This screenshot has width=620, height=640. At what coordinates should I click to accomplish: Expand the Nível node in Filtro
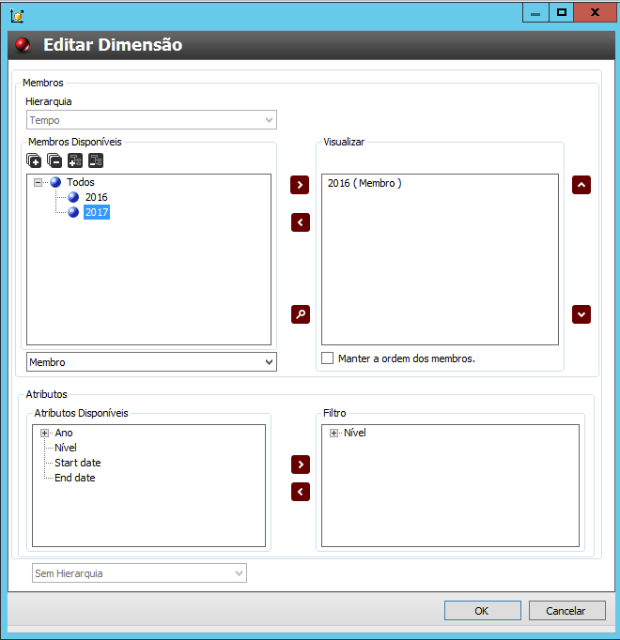click(333, 433)
